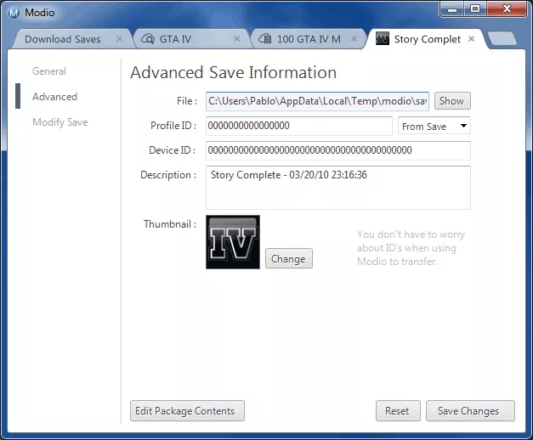Switch to the 100 GTA IV M tab
This screenshot has height=440, width=533.
[309, 39]
